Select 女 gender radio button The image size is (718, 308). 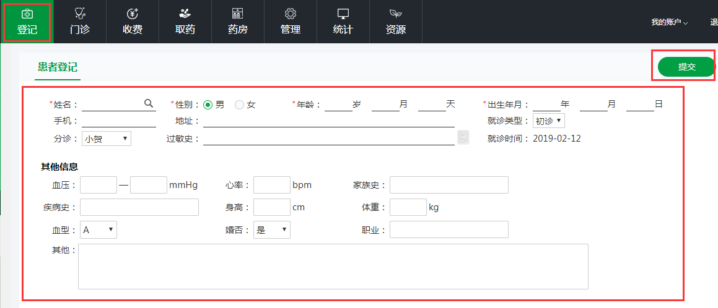[x=239, y=105]
